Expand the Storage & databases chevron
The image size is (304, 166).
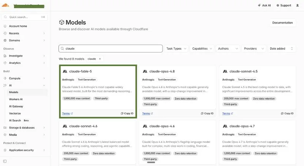tap(44, 128)
